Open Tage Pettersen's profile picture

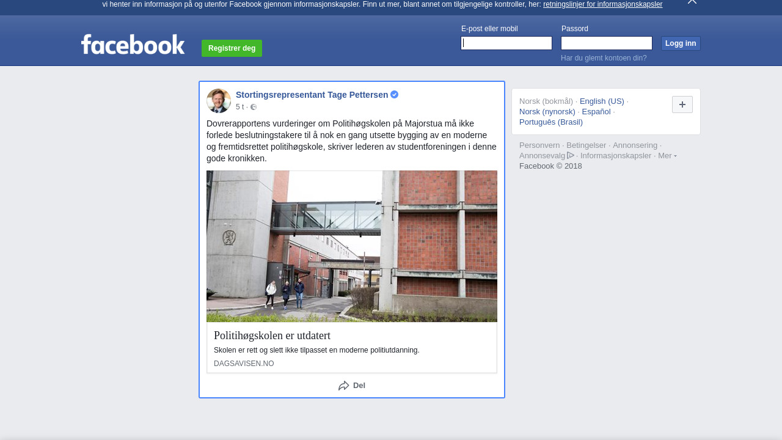click(x=219, y=101)
